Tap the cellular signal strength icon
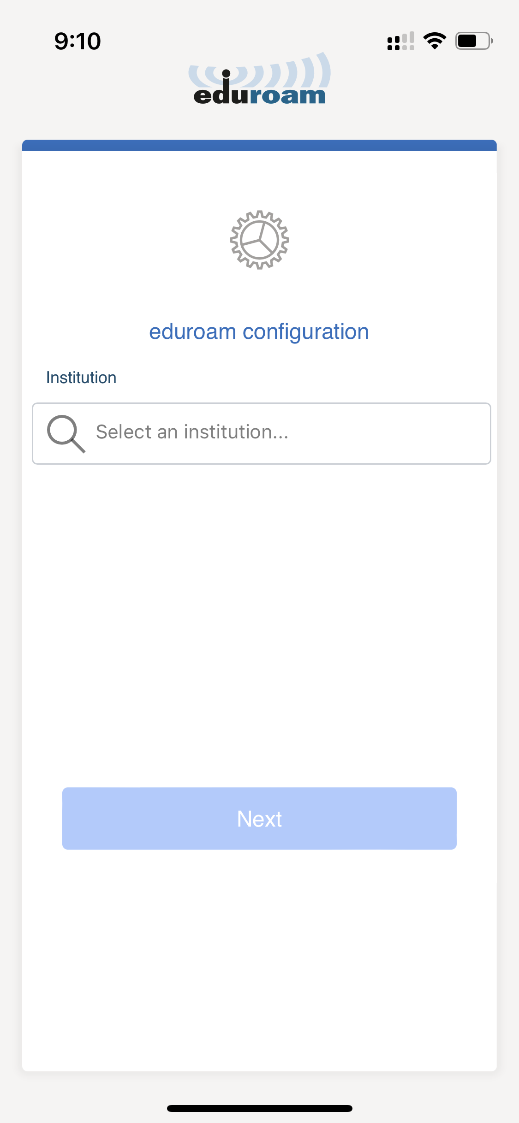519x1123 pixels. click(400, 41)
